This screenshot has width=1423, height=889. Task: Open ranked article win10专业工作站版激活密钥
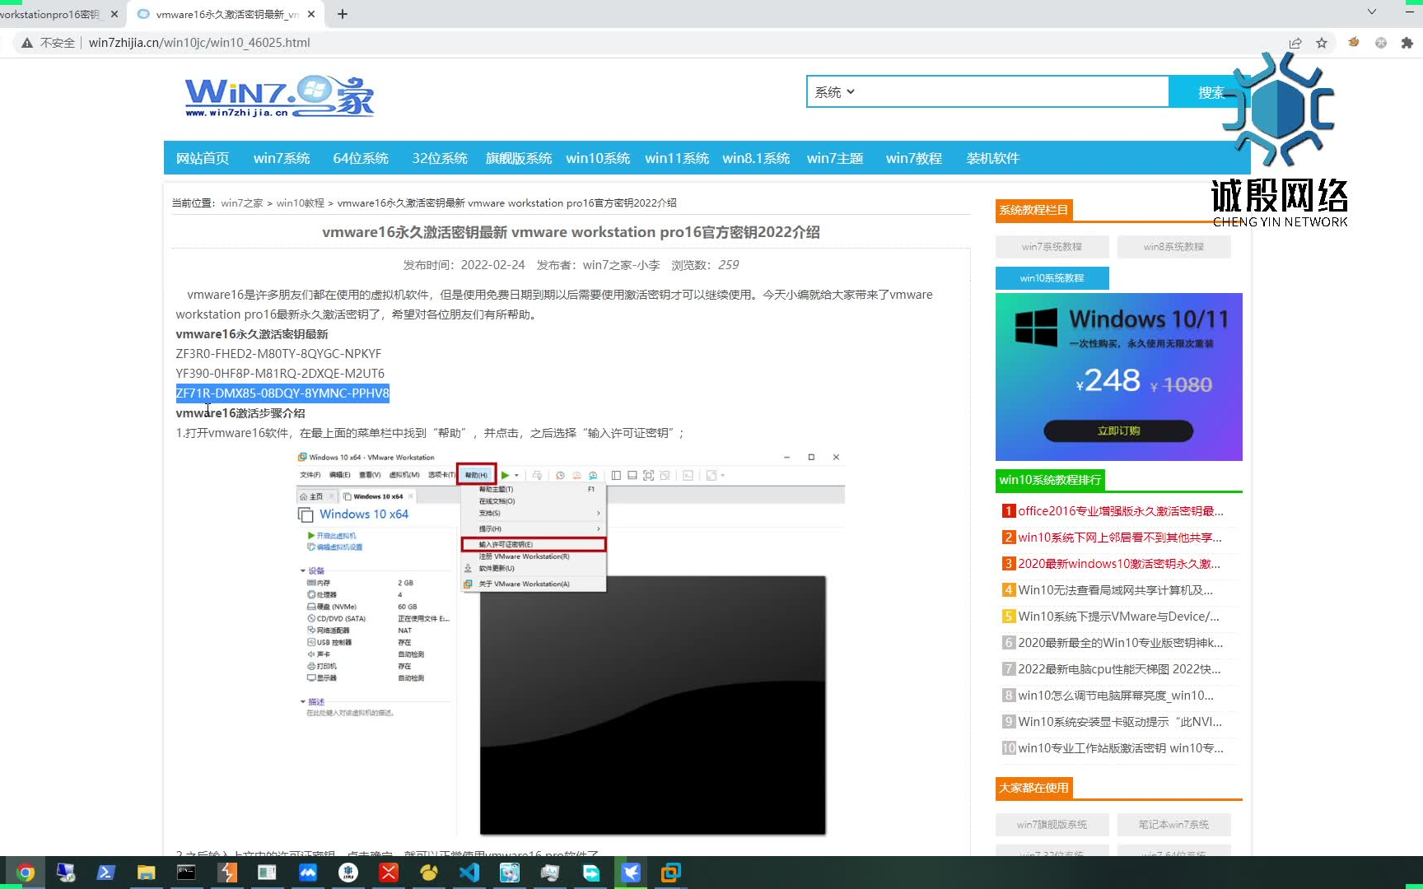pos(1121,748)
